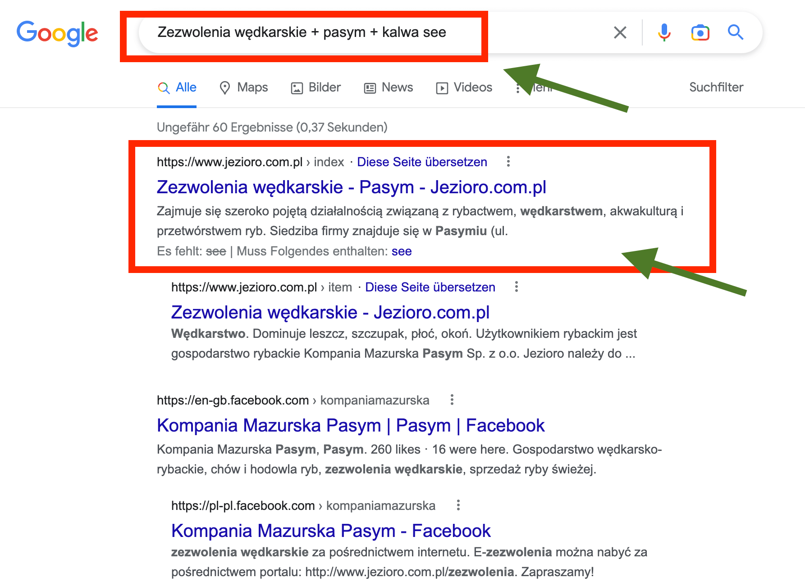Open 'Kompania Mazurska Pasym | Pasym | Facebook' result

pyautogui.click(x=351, y=426)
